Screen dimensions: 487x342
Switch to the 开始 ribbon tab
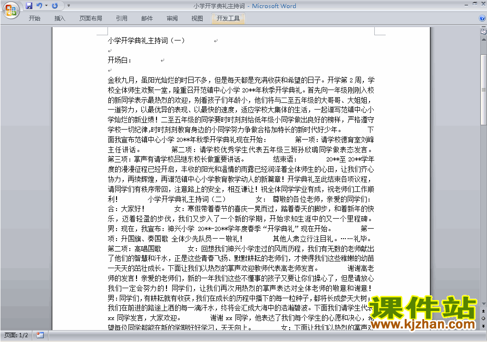pyautogui.click(x=34, y=19)
